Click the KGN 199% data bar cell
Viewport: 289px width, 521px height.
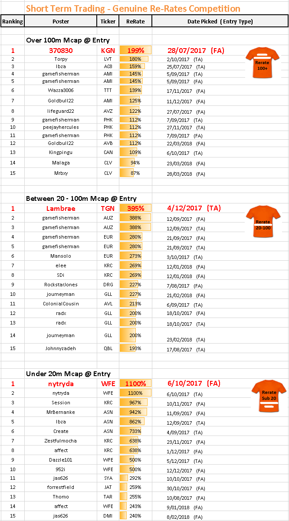click(x=135, y=51)
